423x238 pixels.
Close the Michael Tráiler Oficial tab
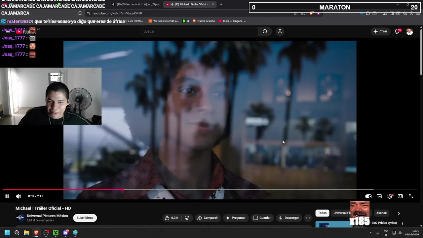213,4
